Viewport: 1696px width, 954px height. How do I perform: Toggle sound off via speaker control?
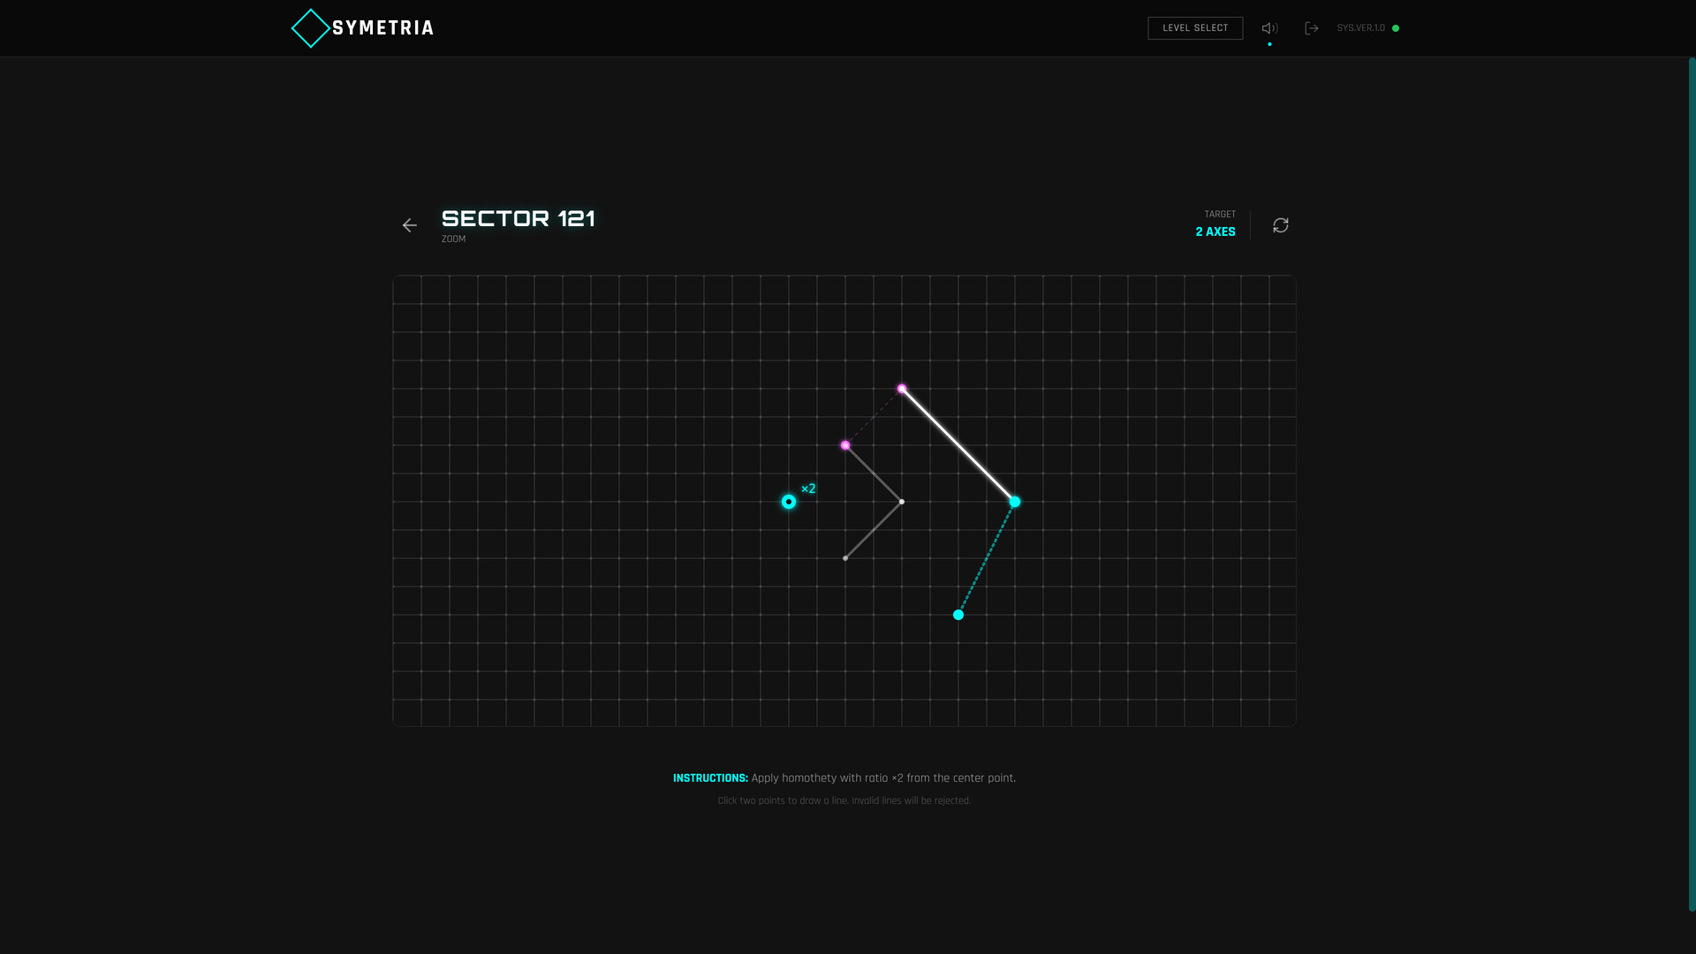click(x=1268, y=27)
